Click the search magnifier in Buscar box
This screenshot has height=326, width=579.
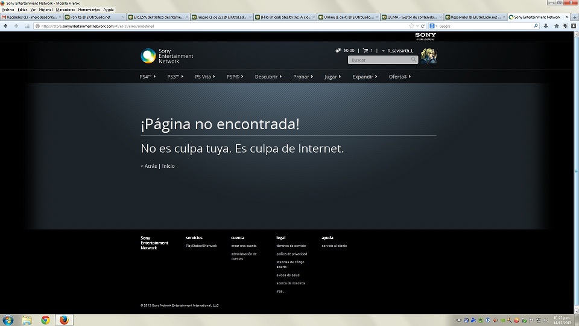coord(413,60)
